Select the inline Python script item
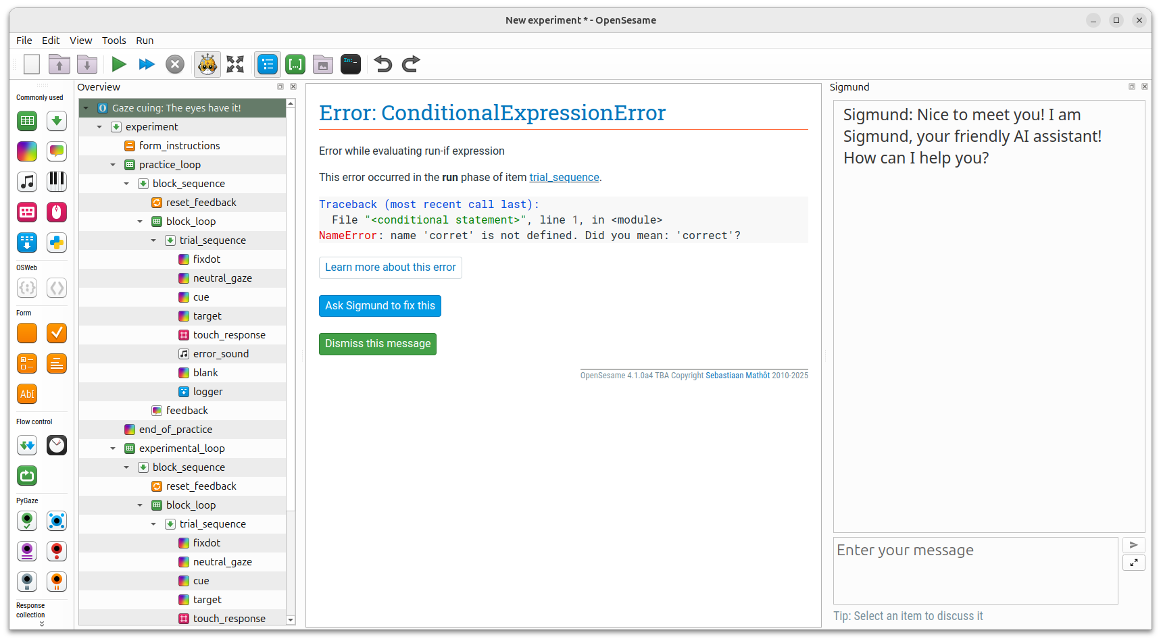Screen dimensions: 1161x641 tap(57, 242)
